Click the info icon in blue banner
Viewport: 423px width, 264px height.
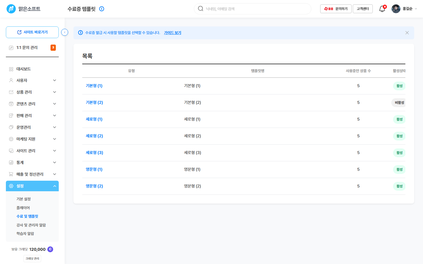tap(80, 33)
